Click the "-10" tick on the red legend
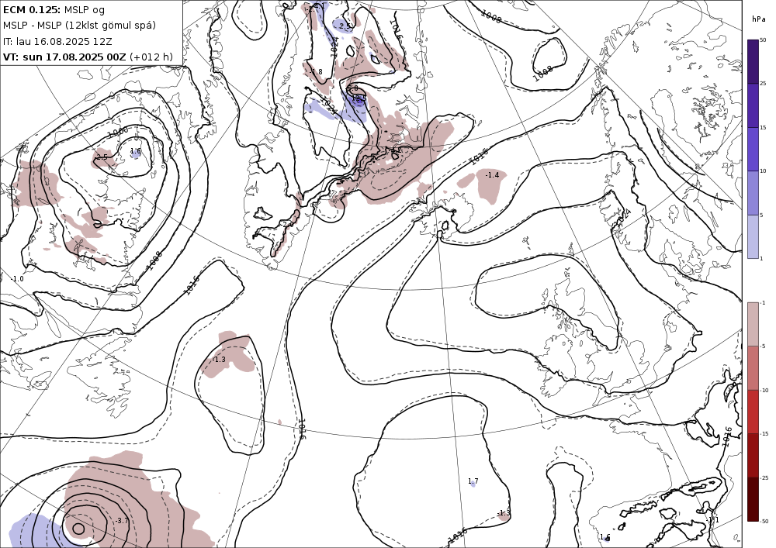 pos(764,390)
